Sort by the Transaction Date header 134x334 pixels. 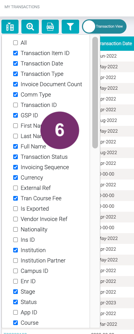click(115, 44)
